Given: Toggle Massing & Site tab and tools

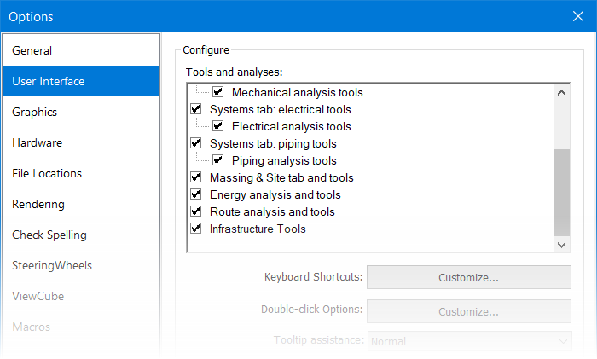Looking at the screenshot, I should [195, 177].
